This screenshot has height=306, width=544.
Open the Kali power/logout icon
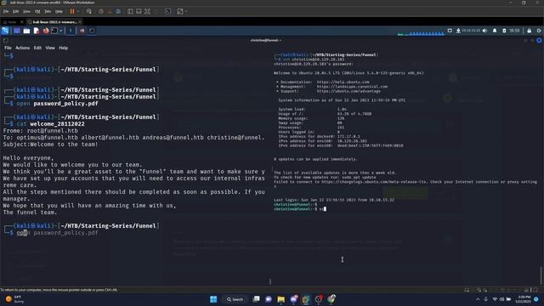pos(539,31)
